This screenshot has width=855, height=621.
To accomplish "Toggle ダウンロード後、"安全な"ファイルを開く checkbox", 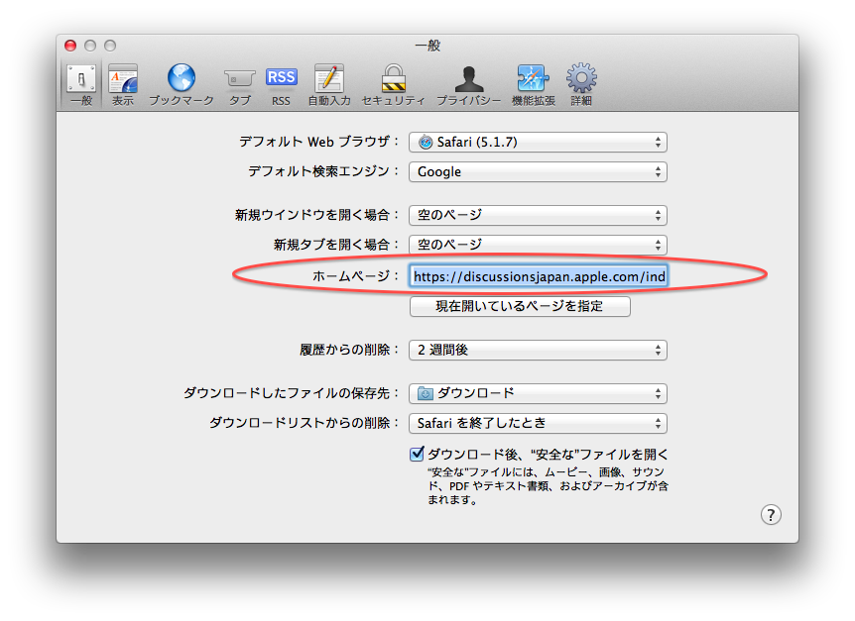I will (x=417, y=454).
